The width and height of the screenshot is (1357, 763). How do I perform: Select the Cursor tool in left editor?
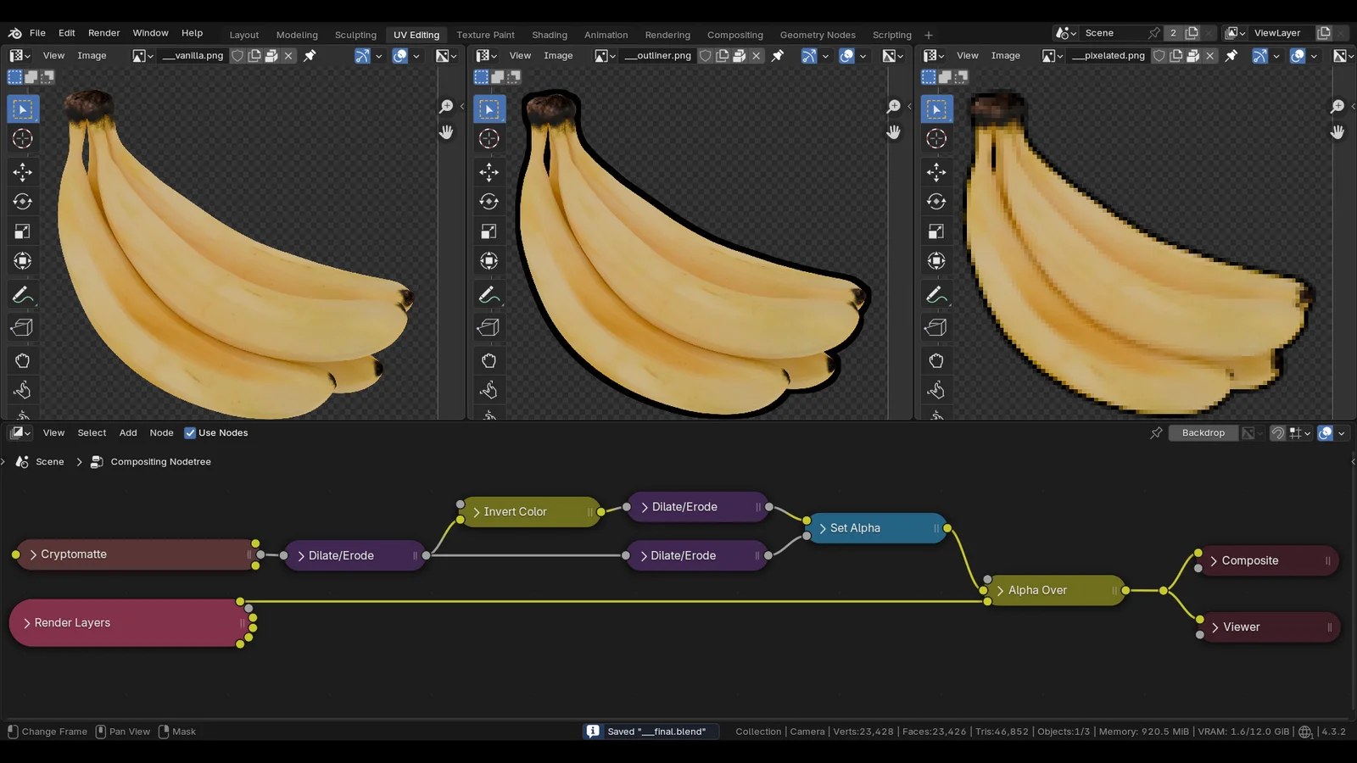23,139
